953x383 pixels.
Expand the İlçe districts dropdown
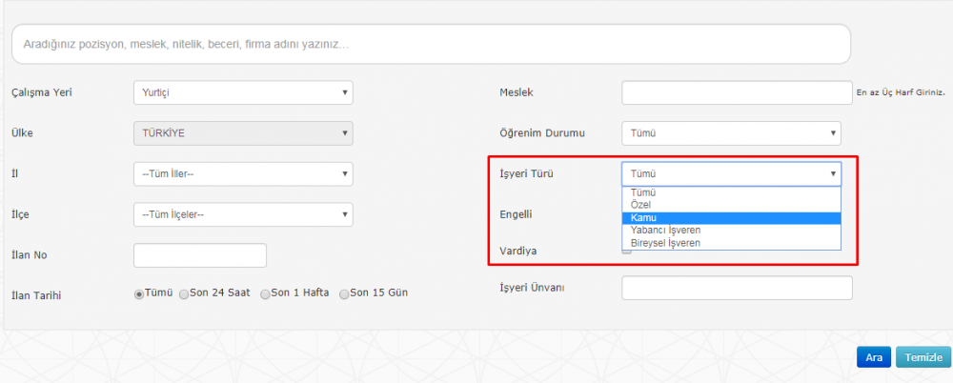tap(243, 214)
